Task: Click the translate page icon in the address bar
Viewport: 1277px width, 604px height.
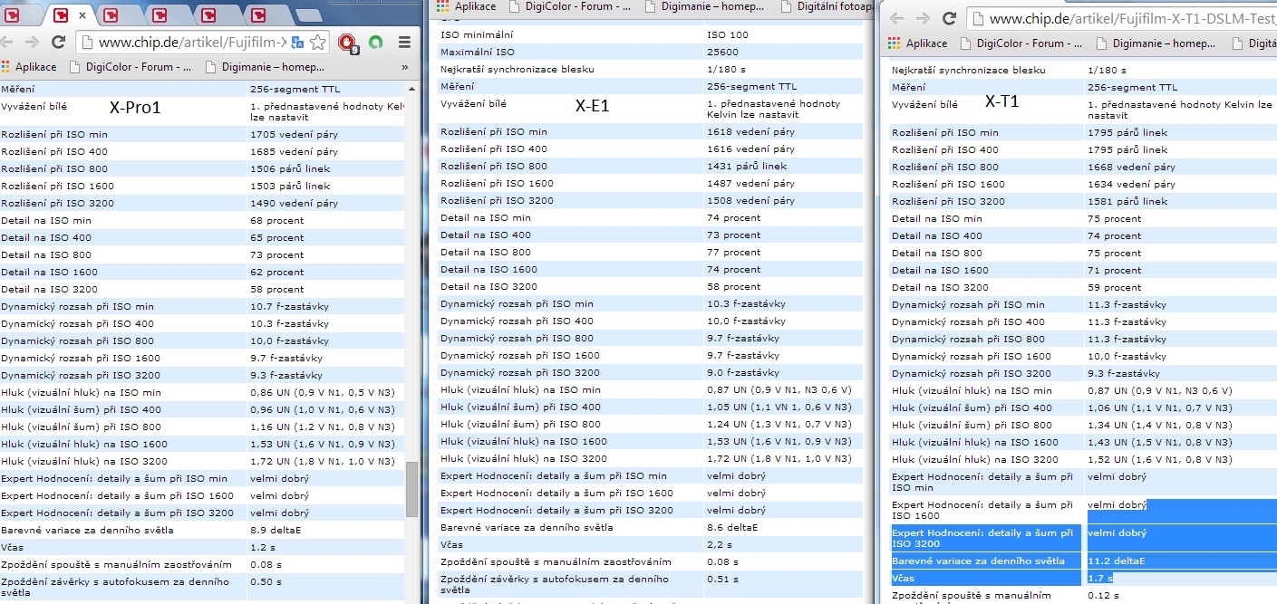Action: click(298, 42)
